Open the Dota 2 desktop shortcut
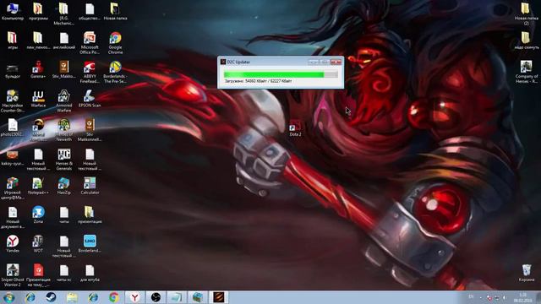 coord(295,128)
